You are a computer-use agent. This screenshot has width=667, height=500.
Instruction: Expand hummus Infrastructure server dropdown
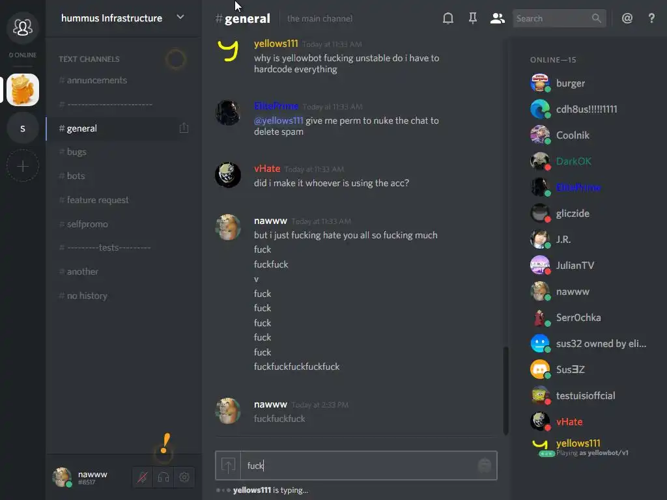pyautogui.click(x=180, y=18)
